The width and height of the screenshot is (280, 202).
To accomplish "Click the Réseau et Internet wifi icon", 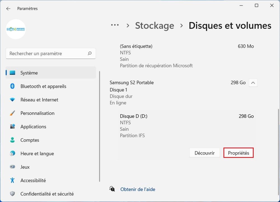I will pos(12,100).
